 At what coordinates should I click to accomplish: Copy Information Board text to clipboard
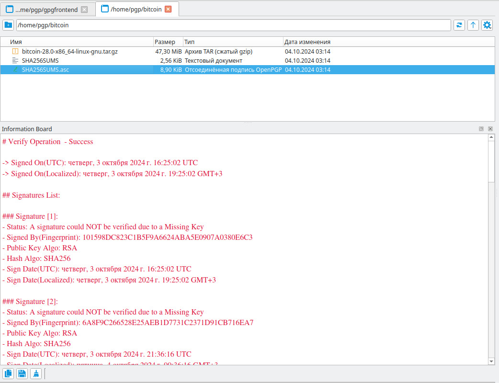pyautogui.click(x=8, y=374)
